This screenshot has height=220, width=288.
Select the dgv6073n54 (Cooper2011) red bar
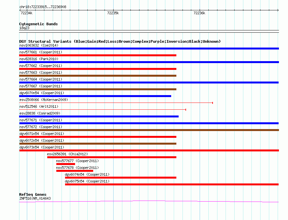coord(149,150)
